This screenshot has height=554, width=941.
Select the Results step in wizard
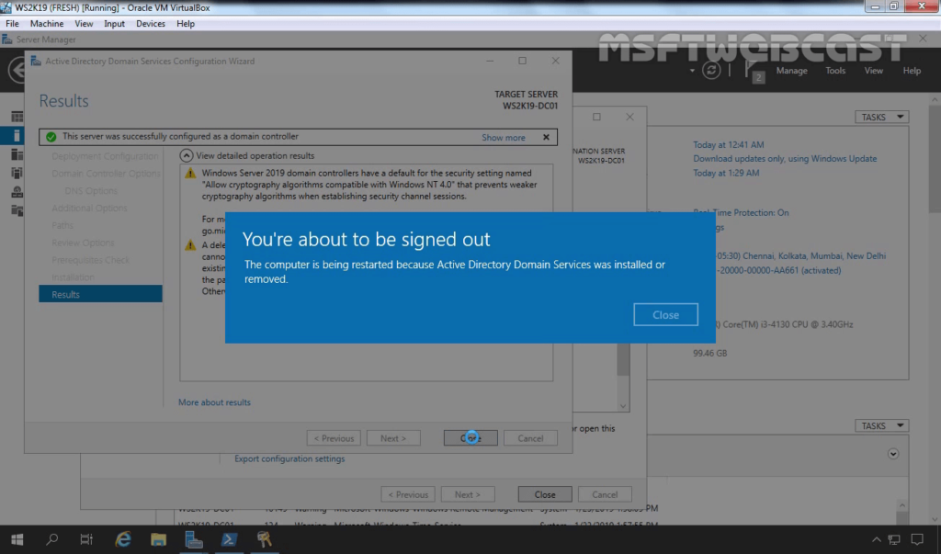pyautogui.click(x=100, y=294)
